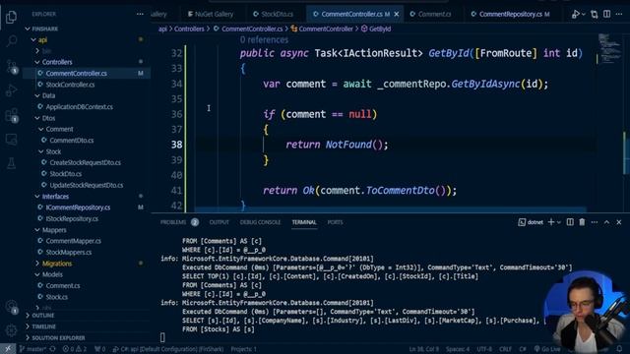The width and height of the screenshot is (630, 354).
Task: Open terminal panel more actions ellipsis
Action: [595, 222]
